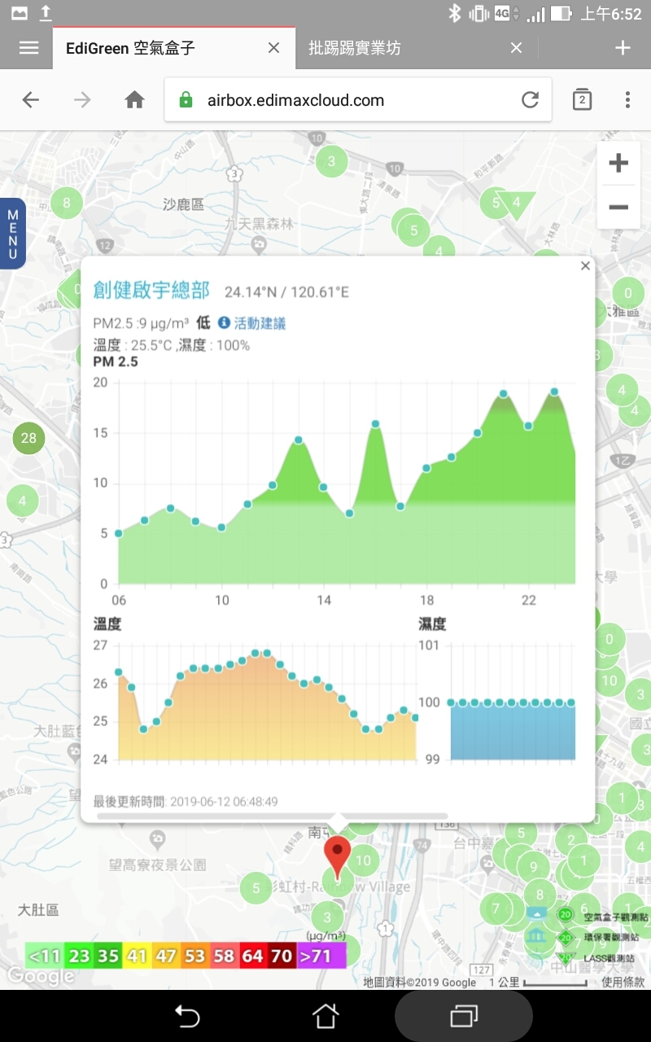Select the <11 legend color swatch

(x=45, y=955)
